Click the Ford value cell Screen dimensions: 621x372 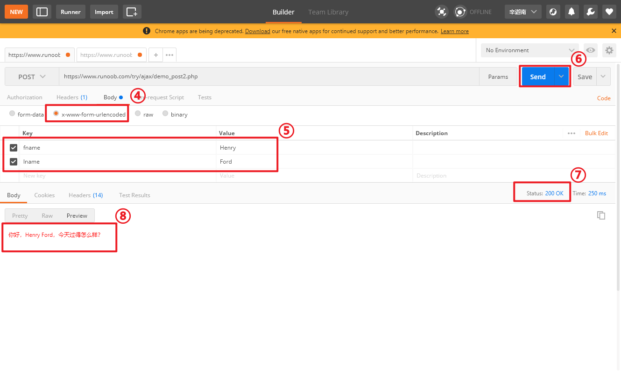(314, 161)
